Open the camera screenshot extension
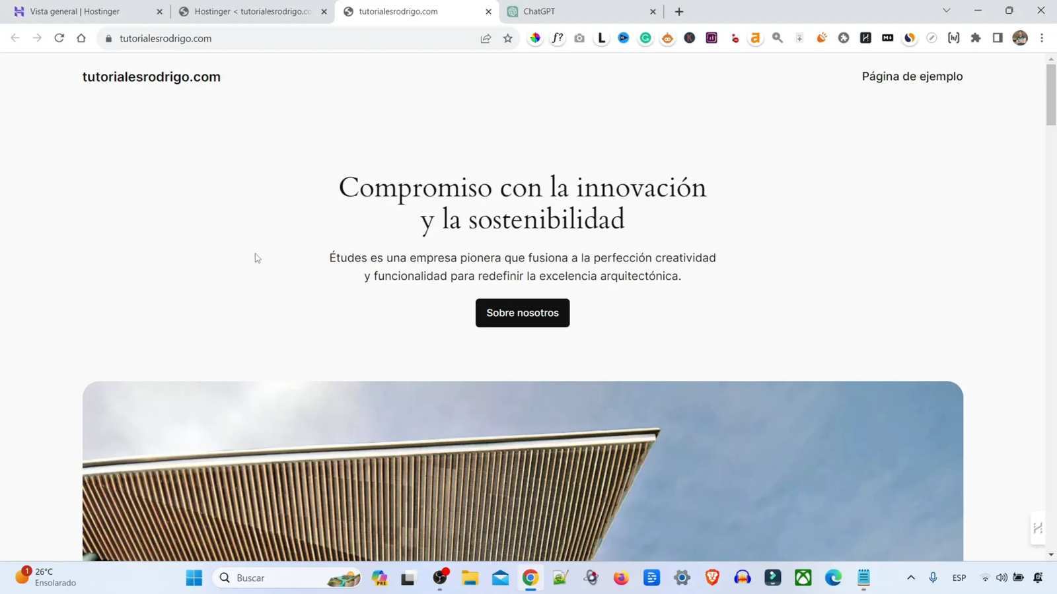1057x594 pixels. (x=579, y=38)
